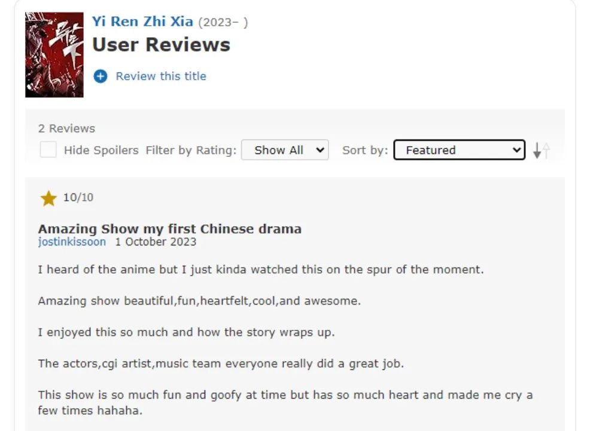Click the review line starting I heard of the anime
Image resolution: width=590 pixels, height=431 pixels.
pos(260,269)
